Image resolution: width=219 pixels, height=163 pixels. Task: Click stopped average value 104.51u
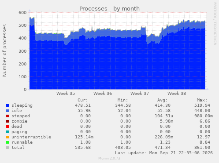(164, 116)
